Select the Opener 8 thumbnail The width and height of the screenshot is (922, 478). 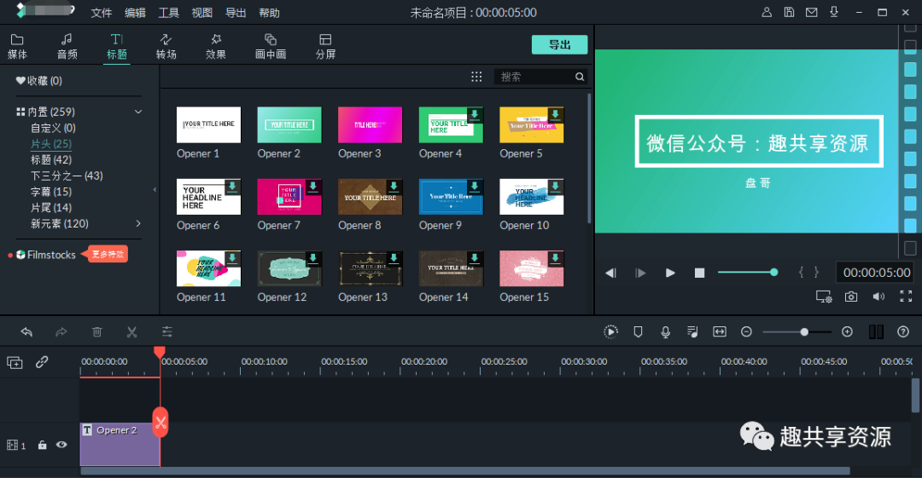point(370,197)
